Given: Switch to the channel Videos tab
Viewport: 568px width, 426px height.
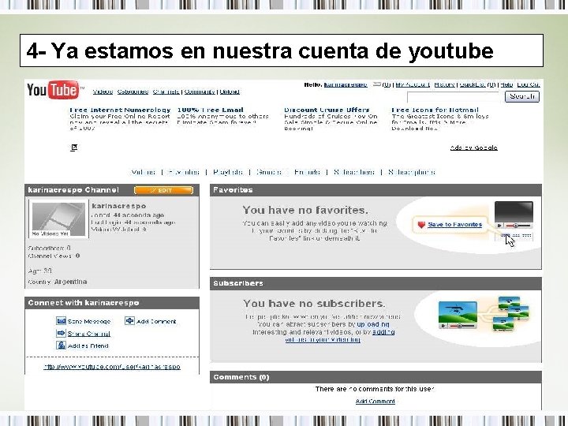Looking at the screenshot, I should (x=144, y=172).
